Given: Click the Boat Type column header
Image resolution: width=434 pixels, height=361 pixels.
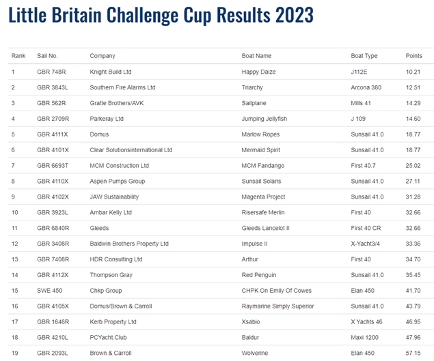Looking at the screenshot, I should click(x=364, y=56).
